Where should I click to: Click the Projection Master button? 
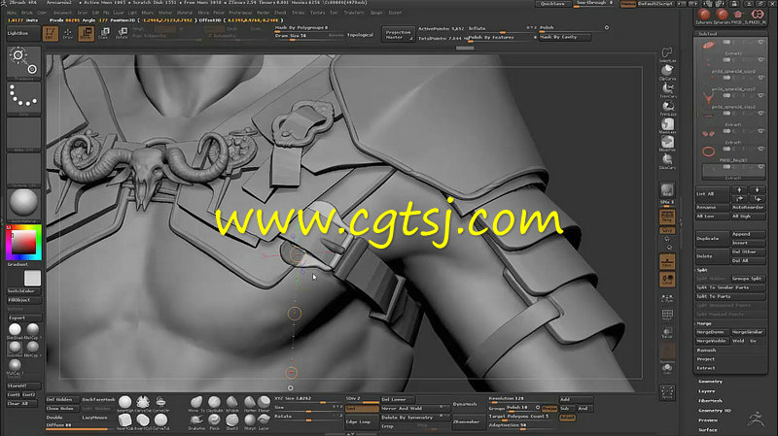coord(399,34)
